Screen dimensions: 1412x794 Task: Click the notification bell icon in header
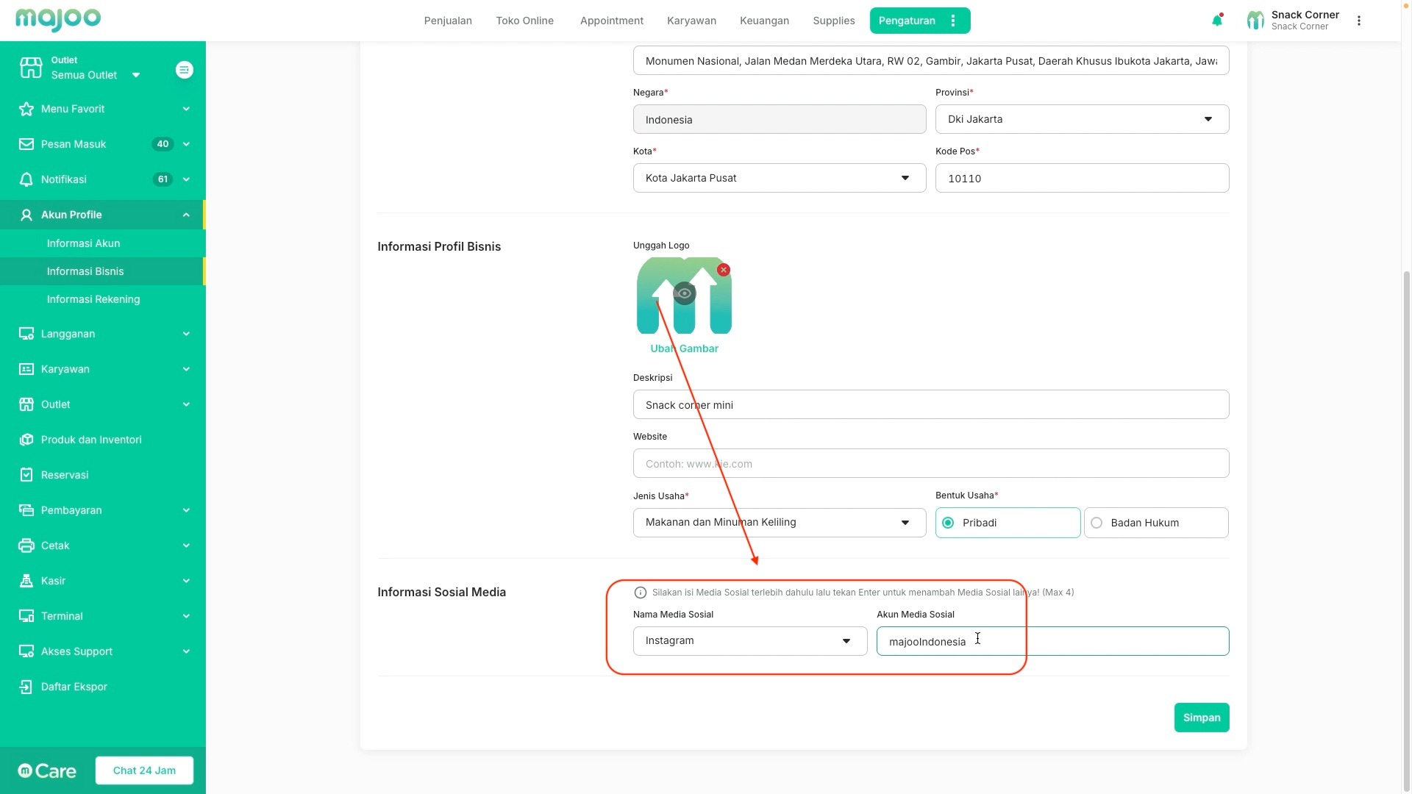(1217, 21)
